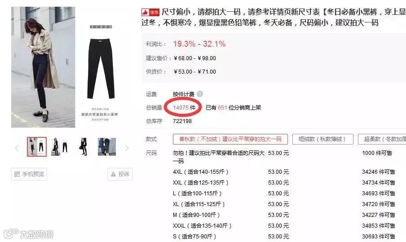Select the 4XL（适合140-155斤）size row
This screenshot has height=242, width=406.
(x=284, y=172)
